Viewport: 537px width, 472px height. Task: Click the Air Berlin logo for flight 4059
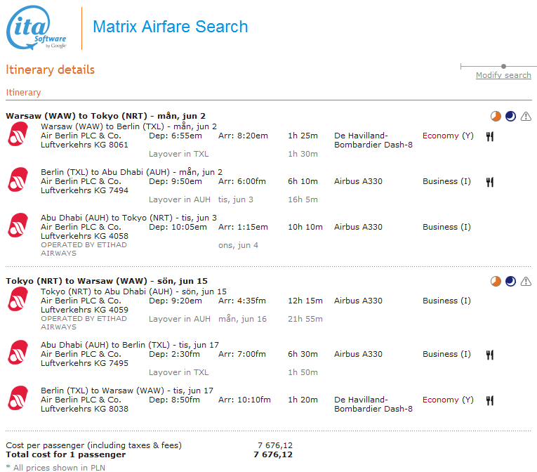pos(18,299)
